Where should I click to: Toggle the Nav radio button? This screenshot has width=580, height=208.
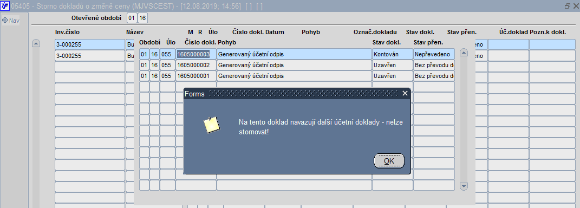pyautogui.click(x=5, y=21)
